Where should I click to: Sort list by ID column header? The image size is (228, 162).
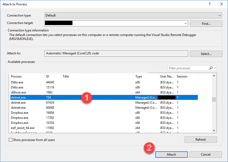tap(52, 76)
